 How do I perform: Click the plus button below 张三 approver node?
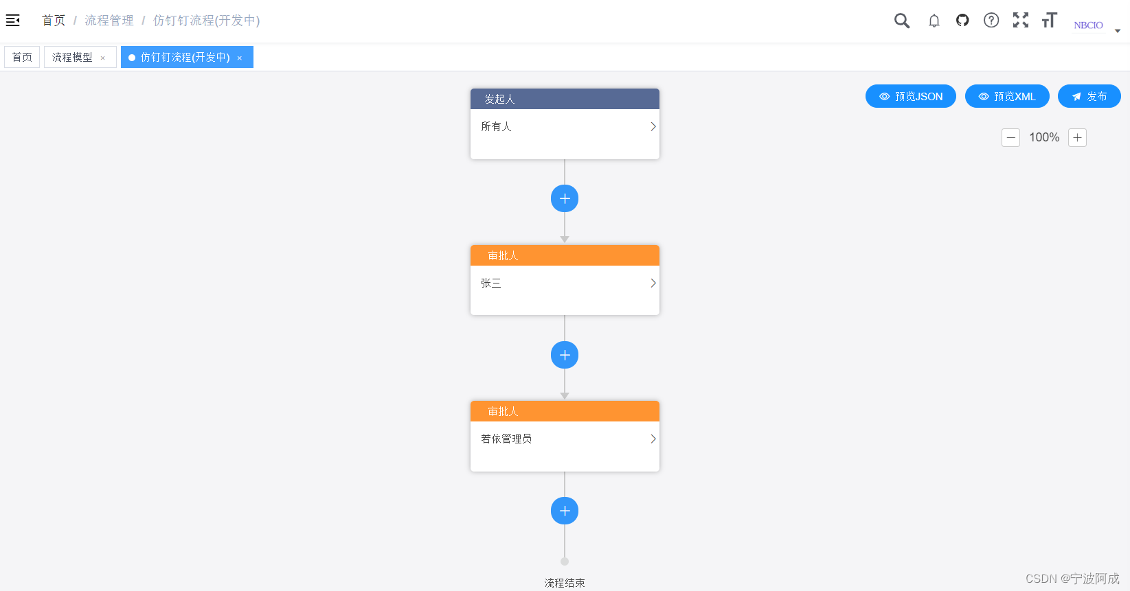point(565,355)
